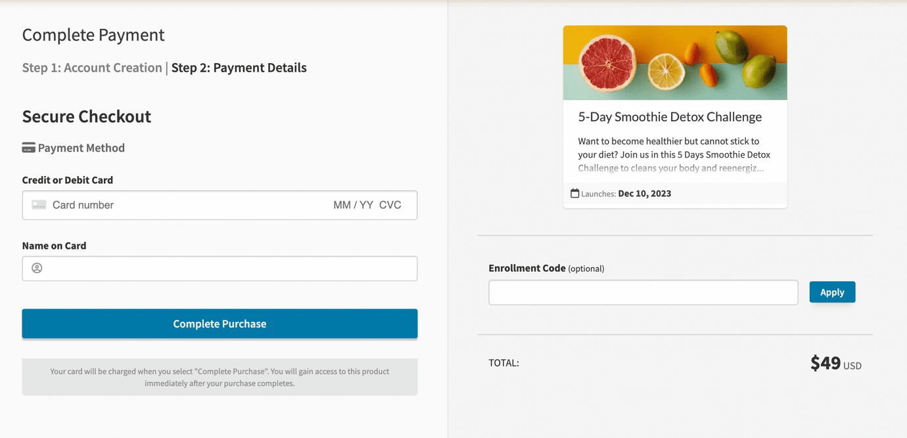The height and width of the screenshot is (438, 907).
Task: Click the Enrollment Code input box
Action: (x=643, y=292)
